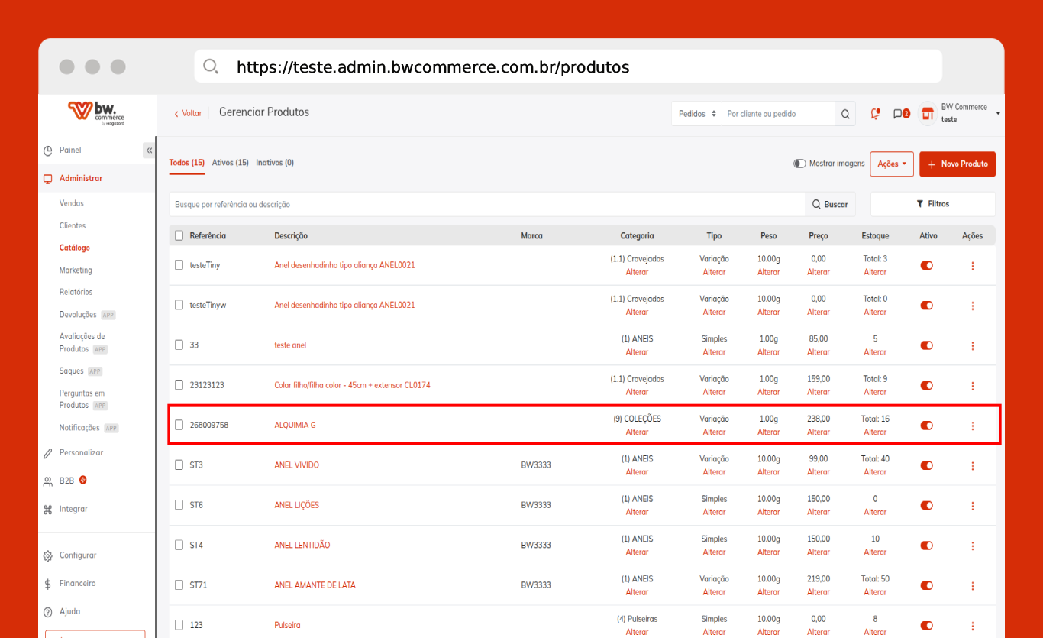Click the BW Commerce store avatar icon

pos(928,114)
